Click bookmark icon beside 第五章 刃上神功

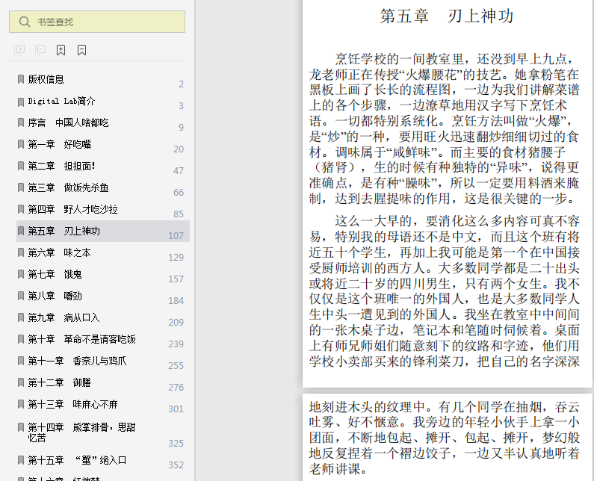click(x=21, y=231)
